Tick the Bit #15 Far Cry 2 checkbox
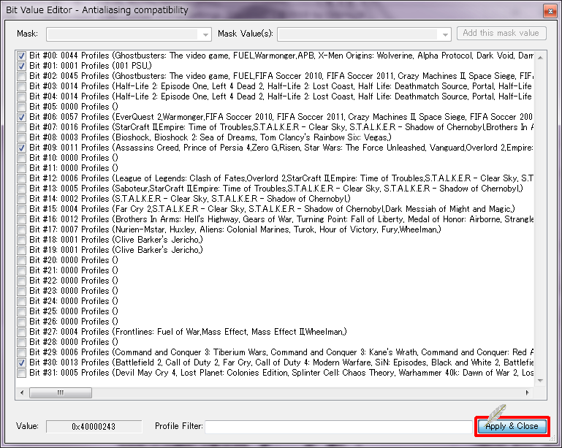This screenshot has height=448, width=562. point(21,209)
